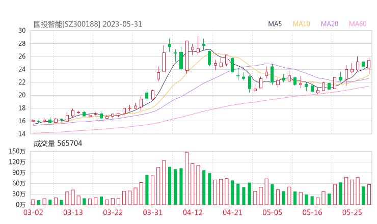Viewport: 377px width, 224px height.
Task: Click the 03-31 date axis label
Action: [x=153, y=212]
